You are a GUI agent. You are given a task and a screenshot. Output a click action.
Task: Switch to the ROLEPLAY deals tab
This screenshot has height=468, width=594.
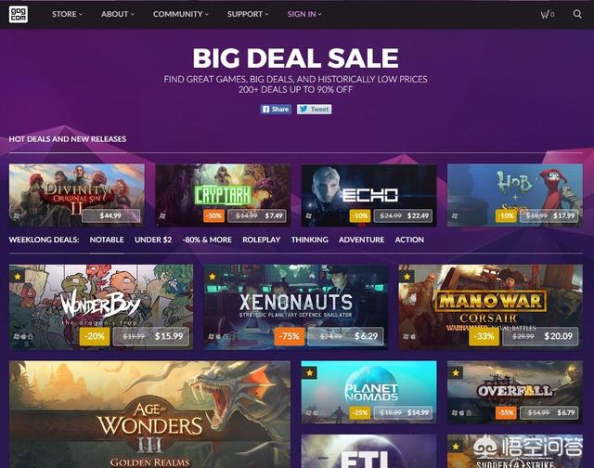(262, 240)
